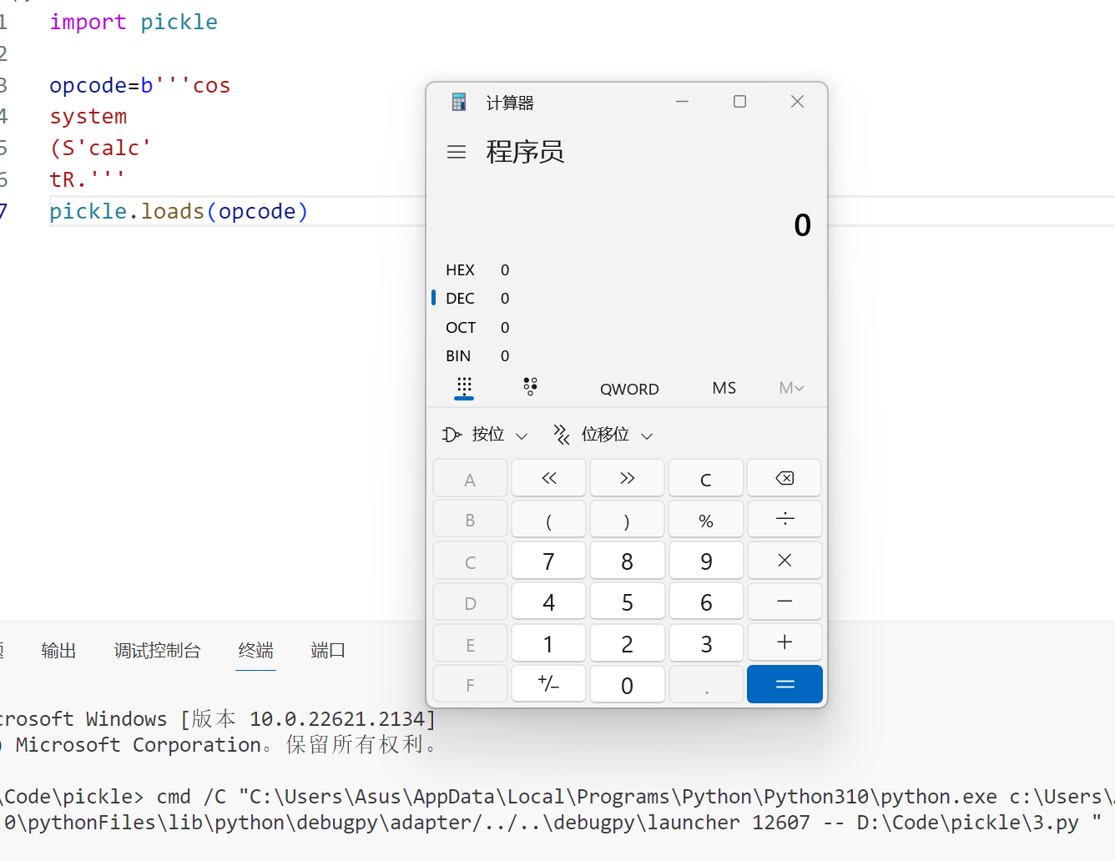Click digit 5 on Calculator keypad
This screenshot has width=1115, height=861.
627,602
